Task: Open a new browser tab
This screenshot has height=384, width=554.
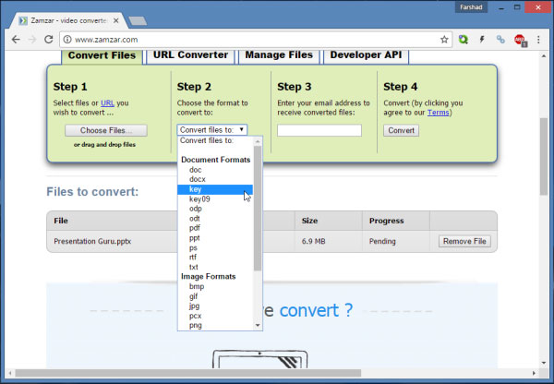Action: [138, 21]
